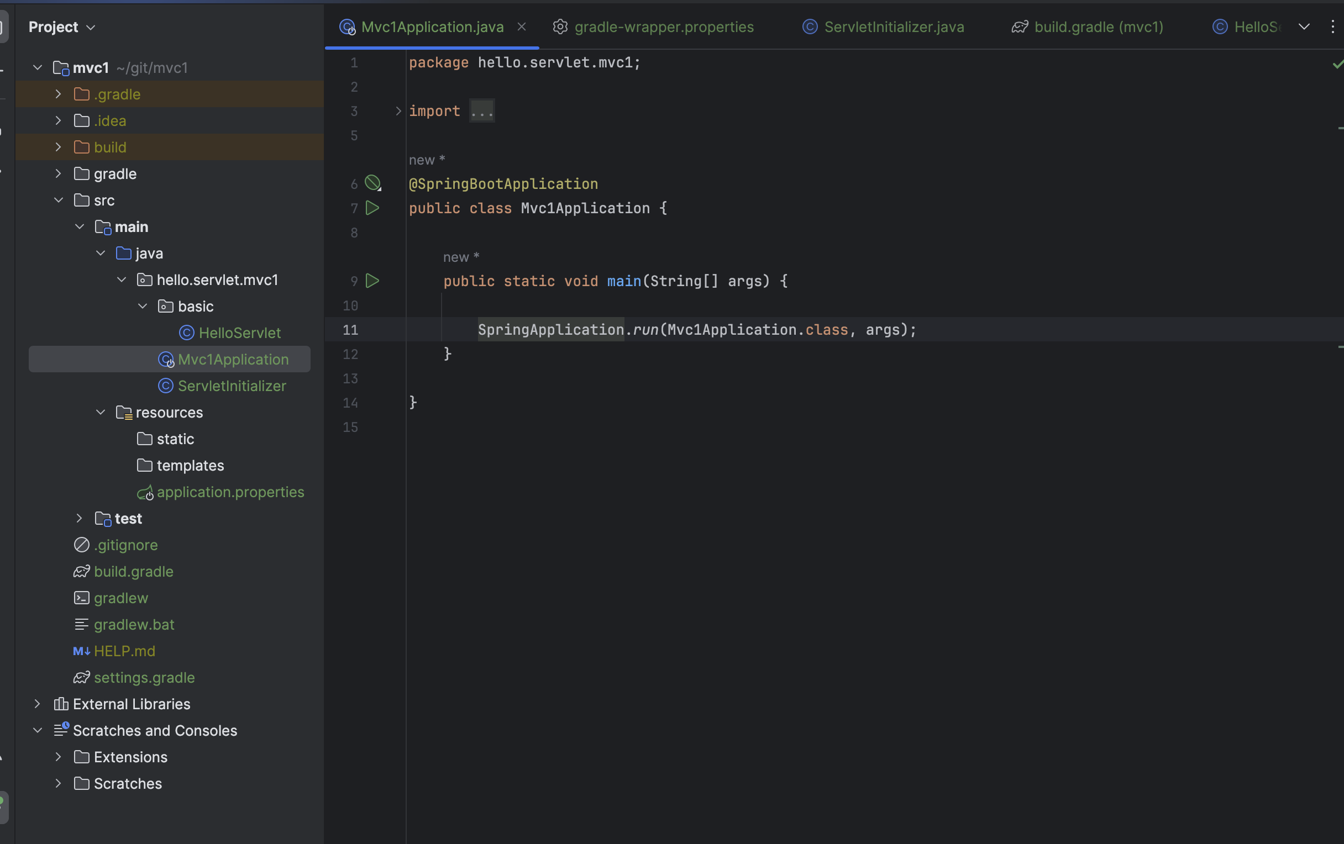Click the folded import ellipsis placeholder
Screen dimensions: 1344x844
482,111
